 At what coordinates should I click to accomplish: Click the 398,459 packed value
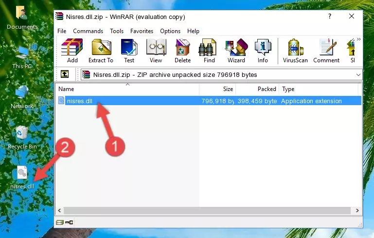tap(257, 101)
